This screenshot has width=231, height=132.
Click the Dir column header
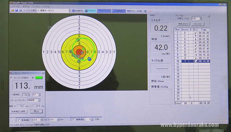(x=195, y=29)
